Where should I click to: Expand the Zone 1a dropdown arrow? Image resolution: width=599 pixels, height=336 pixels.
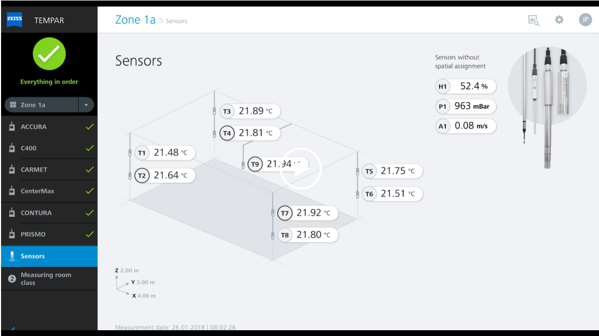[x=86, y=105]
